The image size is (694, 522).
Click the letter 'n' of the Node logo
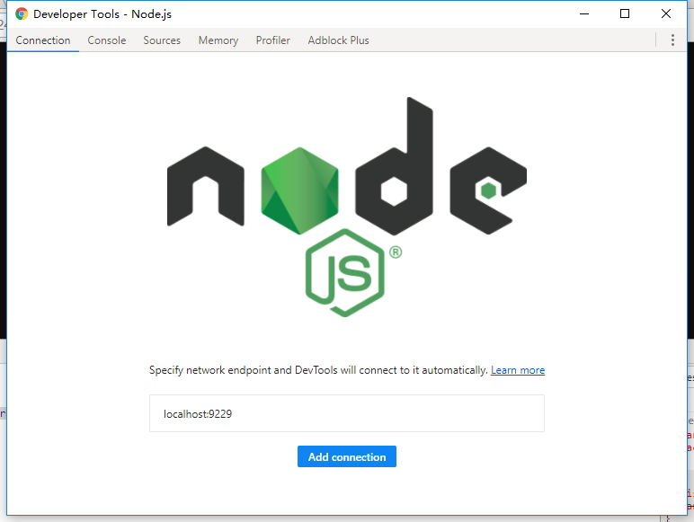pos(206,188)
